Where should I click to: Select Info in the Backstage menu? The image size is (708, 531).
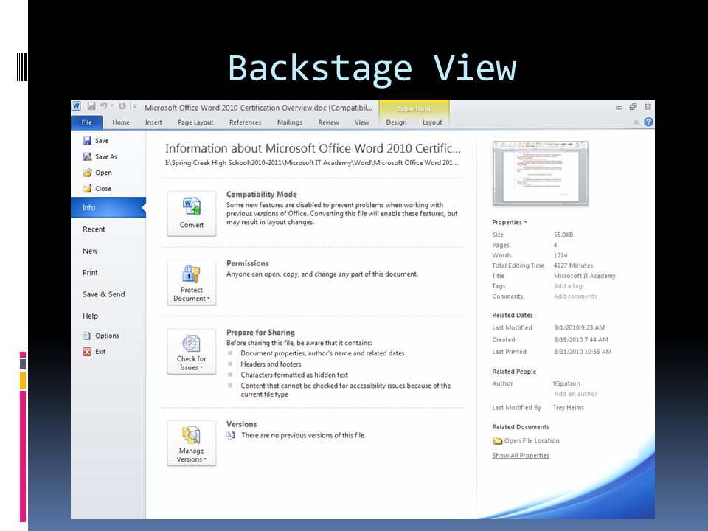tap(108, 208)
